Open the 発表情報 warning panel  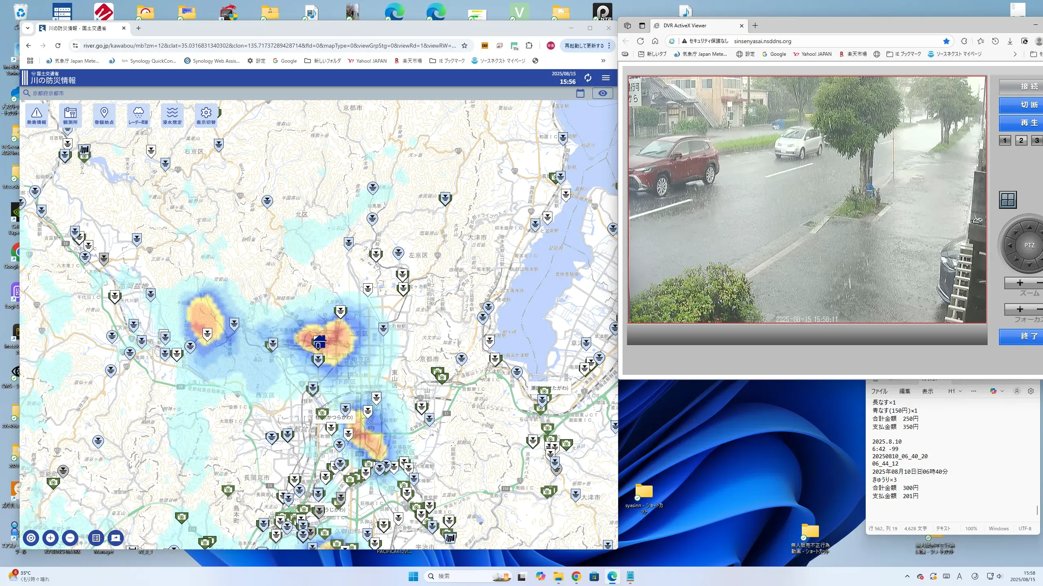click(37, 115)
